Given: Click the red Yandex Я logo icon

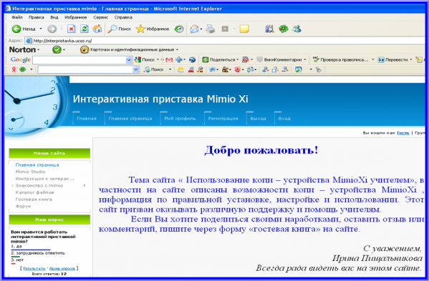Looking at the screenshot, I should (x=14, y=69).
